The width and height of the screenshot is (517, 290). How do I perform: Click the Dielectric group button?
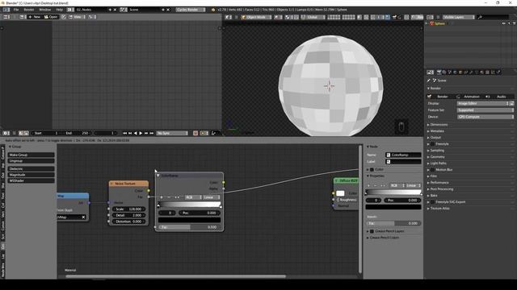coord(32,168)
